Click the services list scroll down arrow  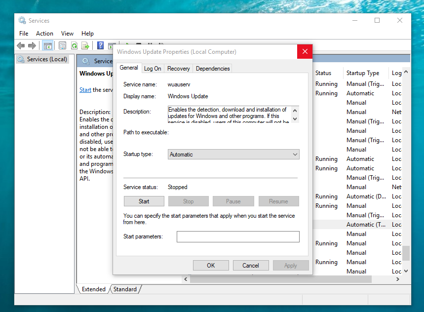click(x=406, y=271)
